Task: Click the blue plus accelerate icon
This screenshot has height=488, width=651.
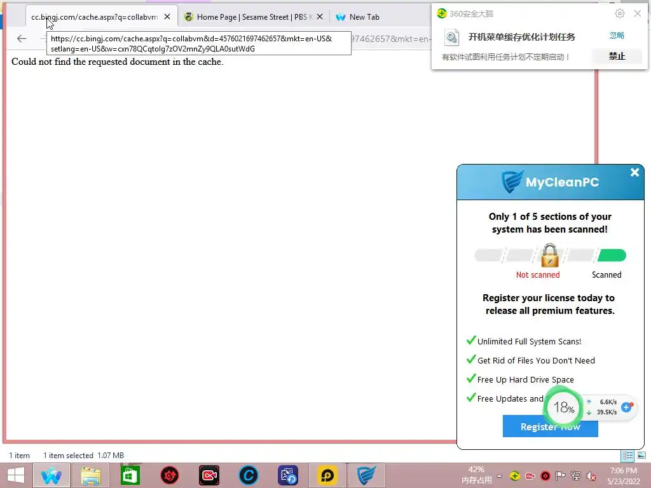Action: click(x=626, y=407)
